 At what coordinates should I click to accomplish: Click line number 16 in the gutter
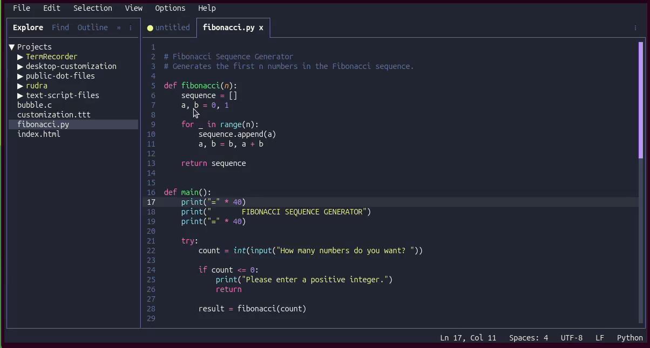coord(151,192)
